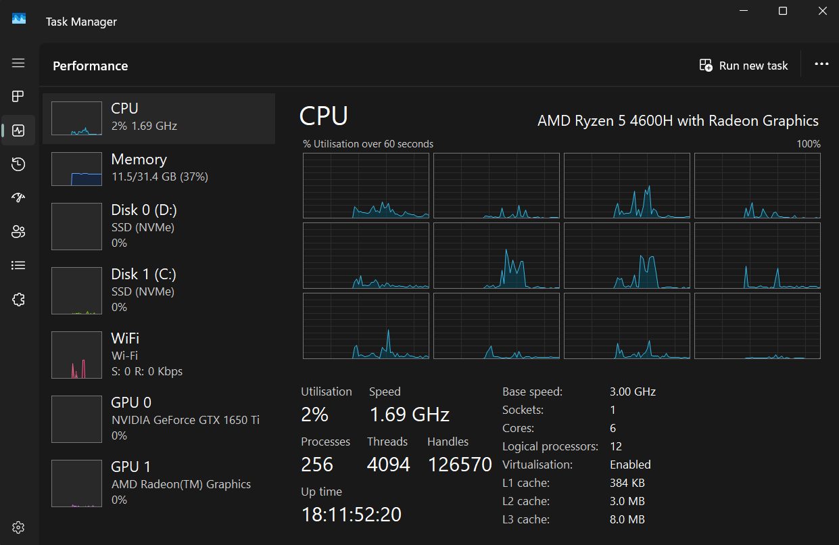Open the Startup apps page icon
Viewport: 839px width, 545px height.
[18, 198]
